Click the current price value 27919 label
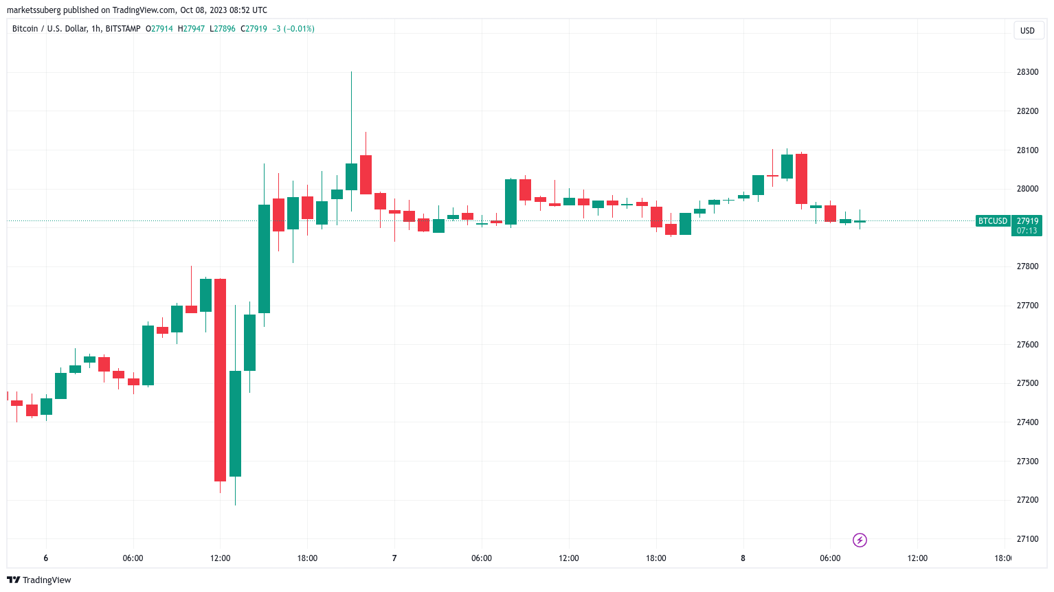 1027,221
